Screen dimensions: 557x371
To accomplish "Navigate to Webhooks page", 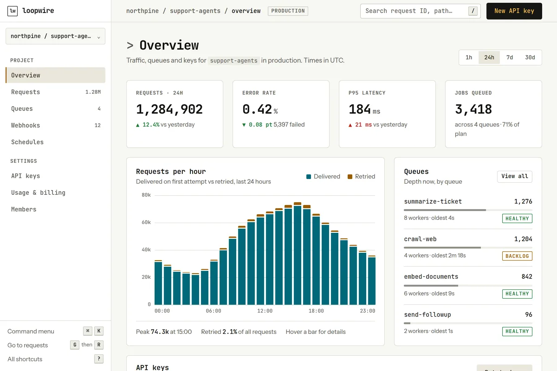I will [55, 125].
